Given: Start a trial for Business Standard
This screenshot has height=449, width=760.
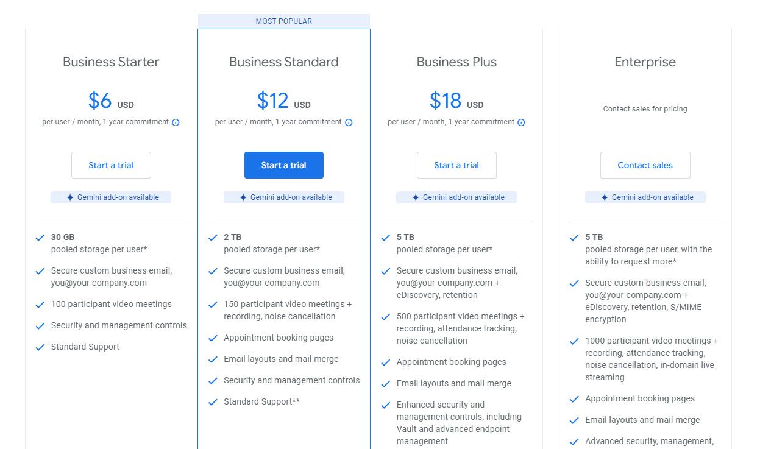Looking at the screenshot, I should (x=283, y=165).
